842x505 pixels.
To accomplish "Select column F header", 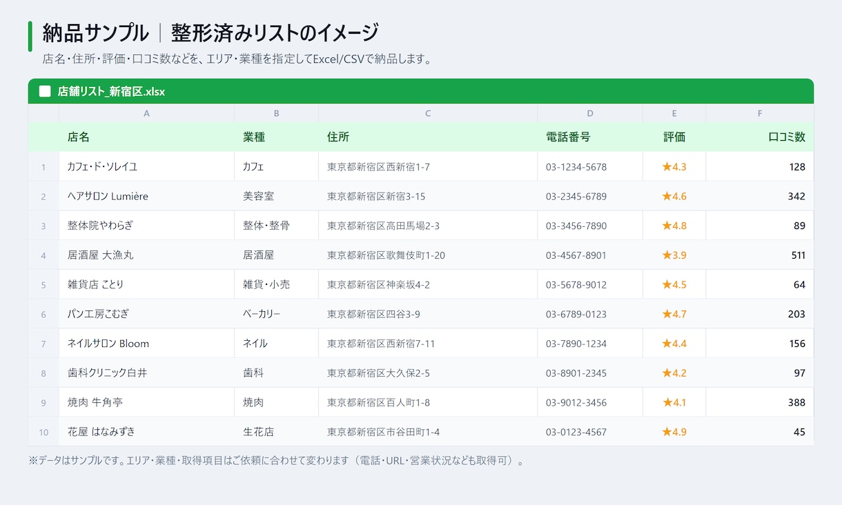I will point(760,113).
